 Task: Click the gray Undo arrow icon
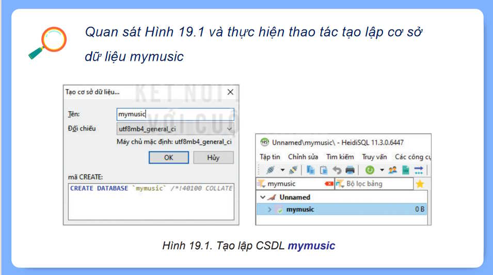[337, 170]
